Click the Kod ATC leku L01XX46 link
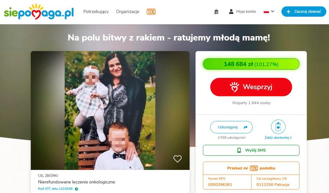Viewport: 329px width, 193px height. (55, 189)
